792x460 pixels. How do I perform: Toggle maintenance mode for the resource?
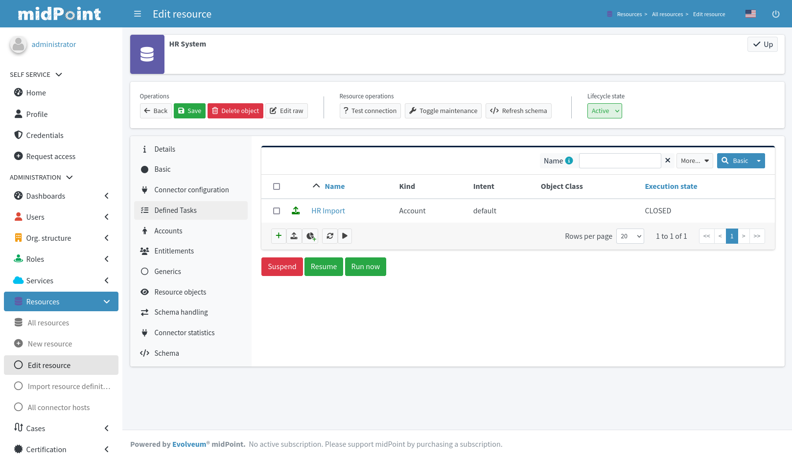(443, 111)
